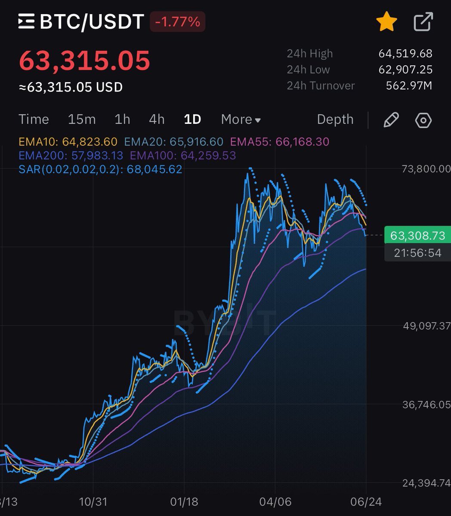Toggle the gold favorite star
This screenshot has width=451, height=516.
(386, 22)
